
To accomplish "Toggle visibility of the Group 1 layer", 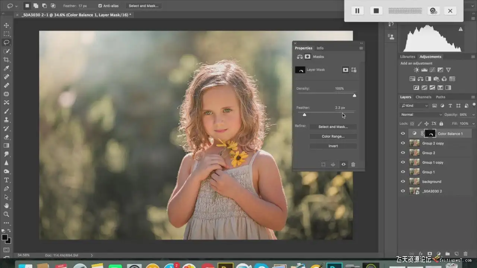I will (x=403, y=172).
